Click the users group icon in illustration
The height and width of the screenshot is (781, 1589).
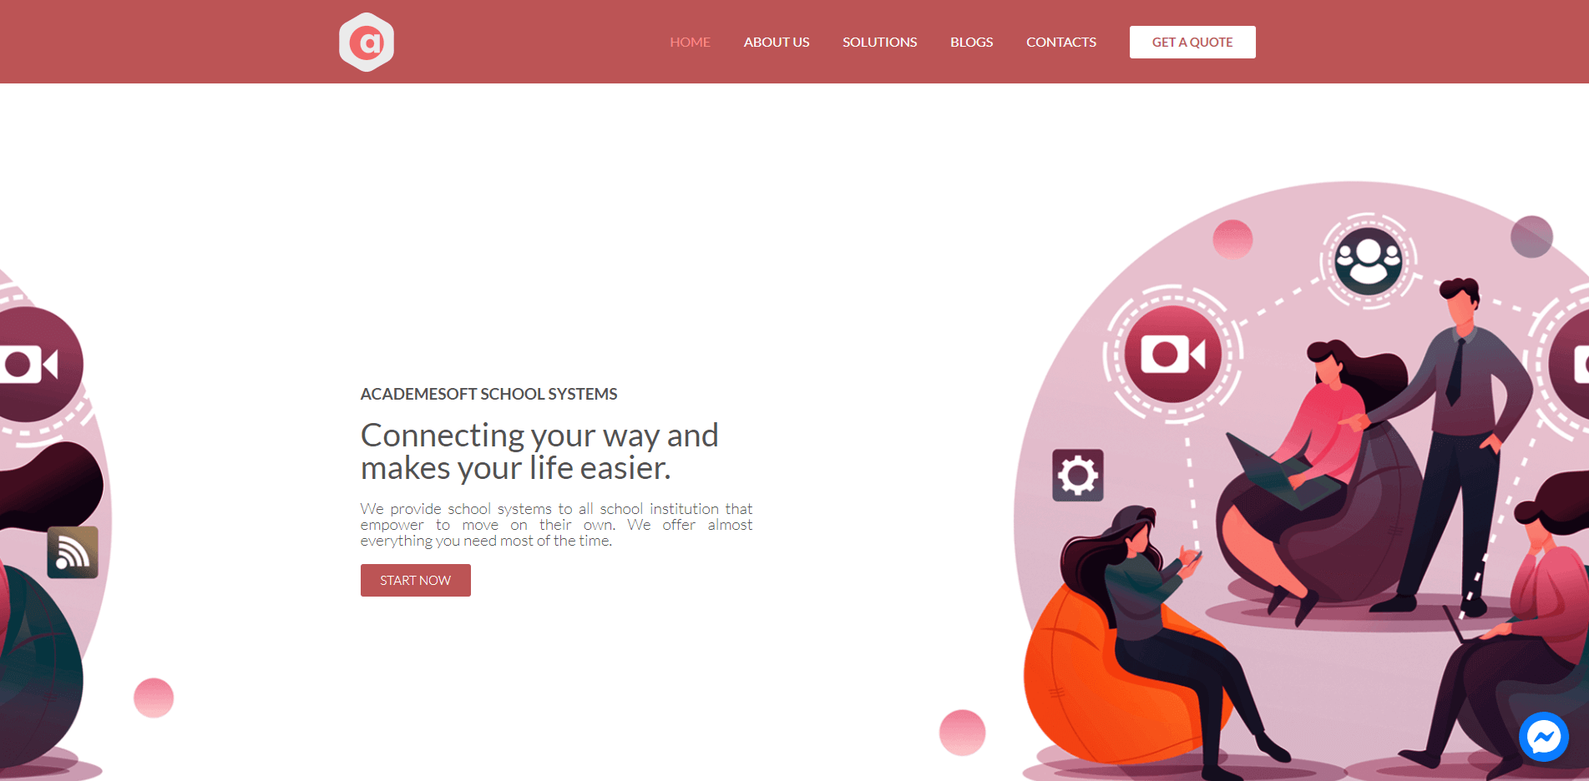pyautogui.click(x=1369, y=260)
